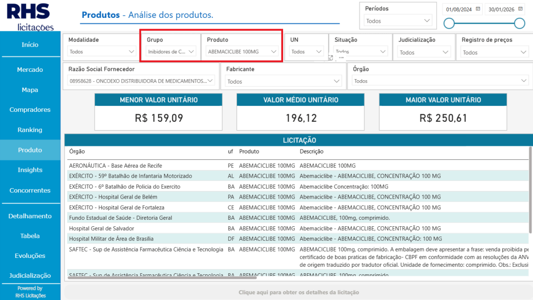Select the AERONÁUTICA - Base Aérea de Recife row
533x300 pixels.
pos(298,166)
